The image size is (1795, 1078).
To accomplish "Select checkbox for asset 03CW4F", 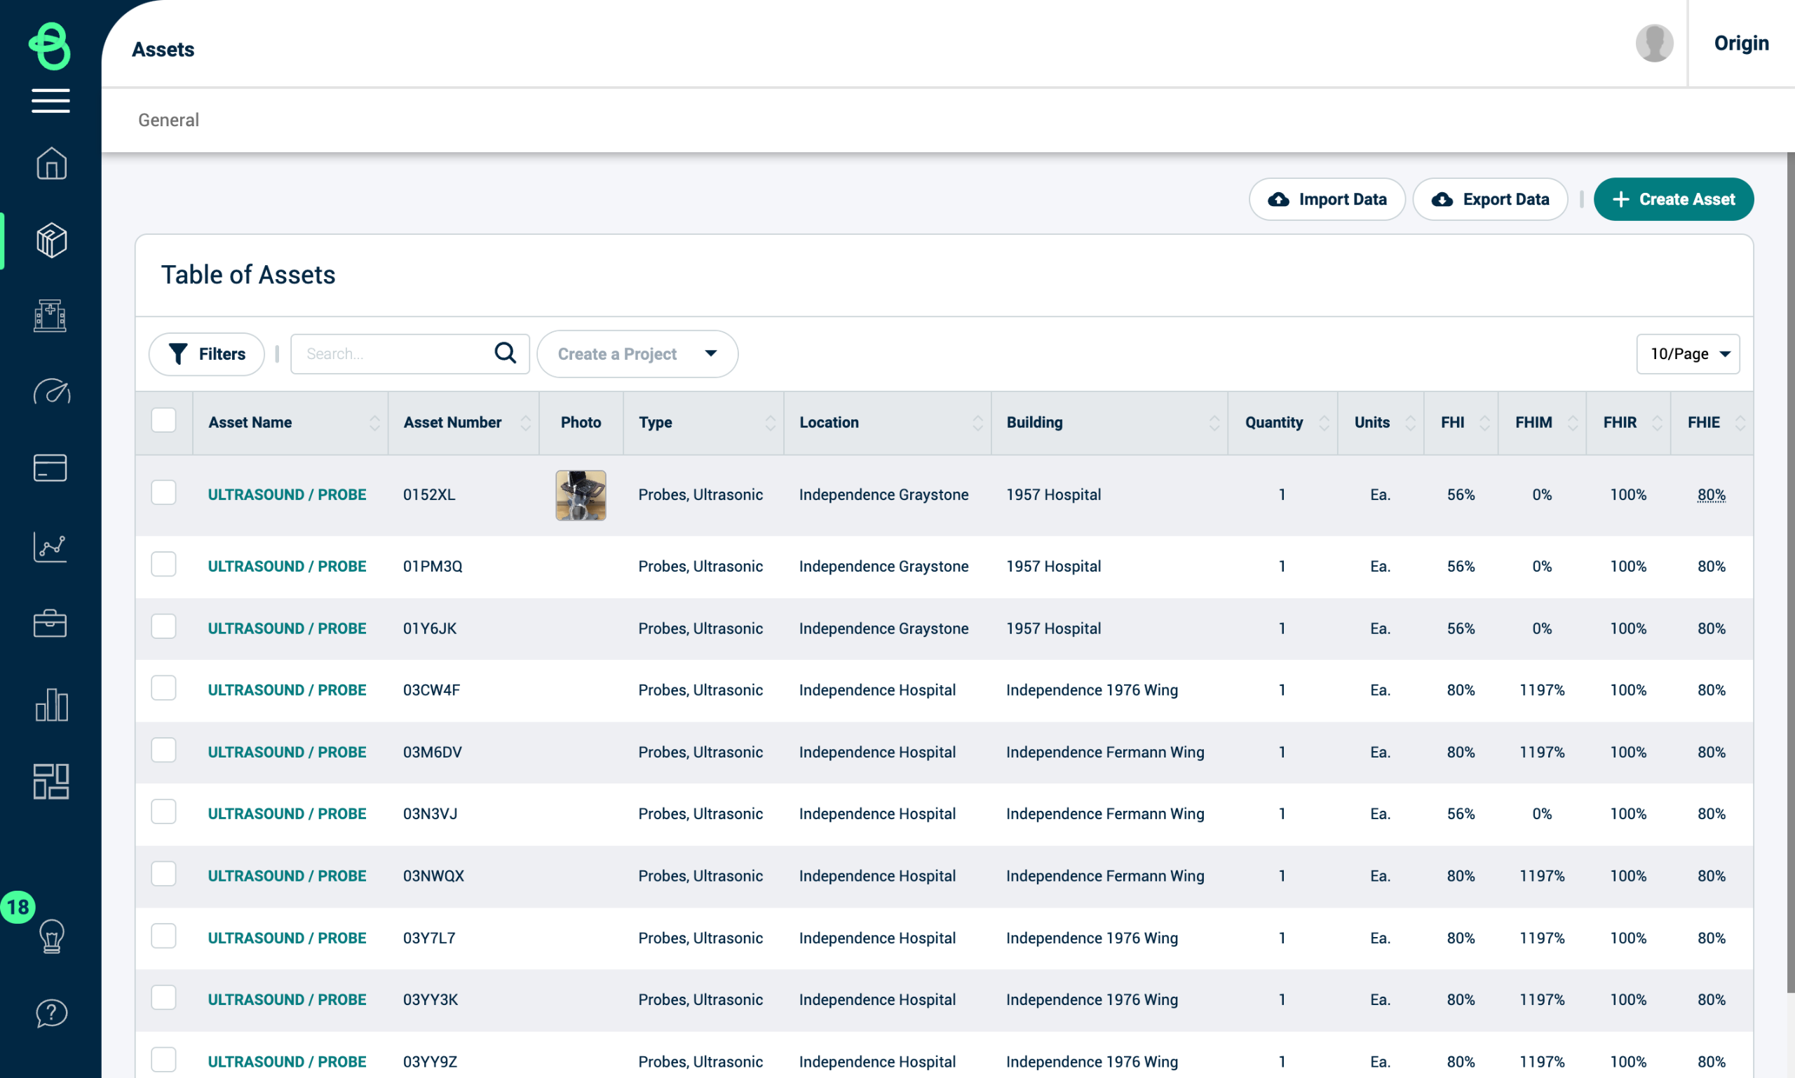I will click(163, 688).
